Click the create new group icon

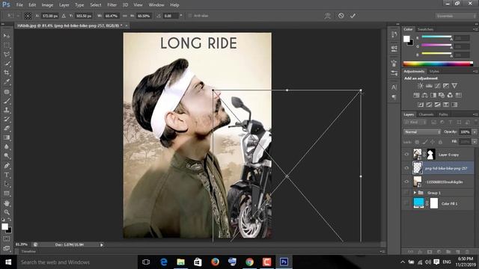click(x=448, y=252)
